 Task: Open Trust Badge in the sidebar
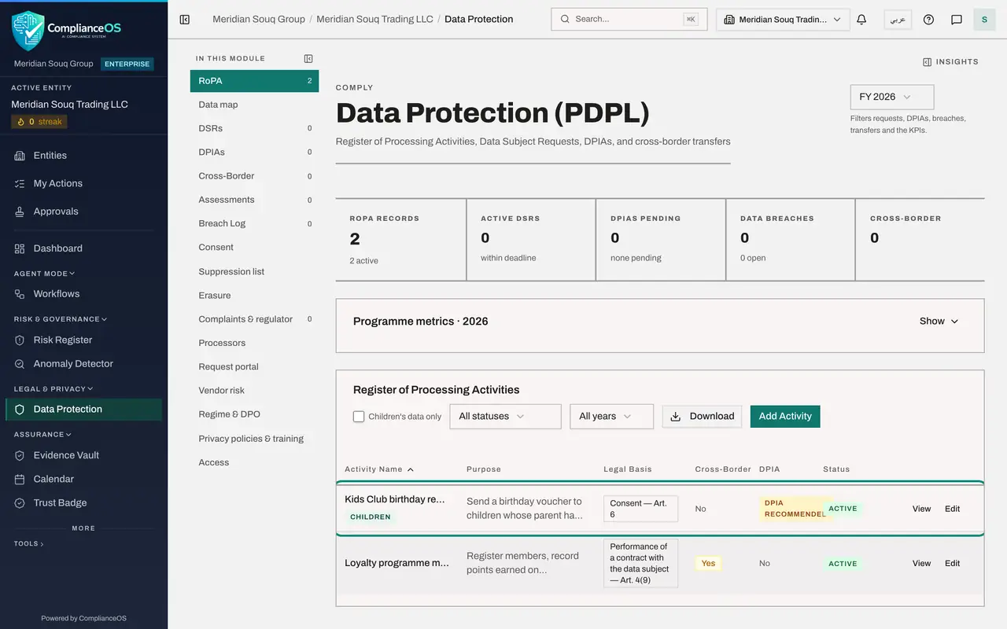(x=83, y=503)
